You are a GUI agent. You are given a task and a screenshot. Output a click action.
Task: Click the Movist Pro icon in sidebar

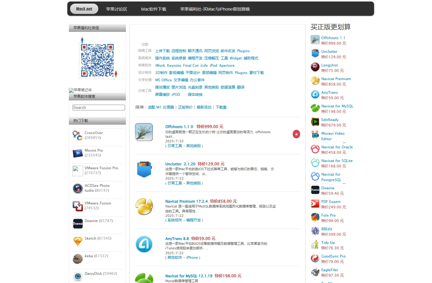coord(78,153)
